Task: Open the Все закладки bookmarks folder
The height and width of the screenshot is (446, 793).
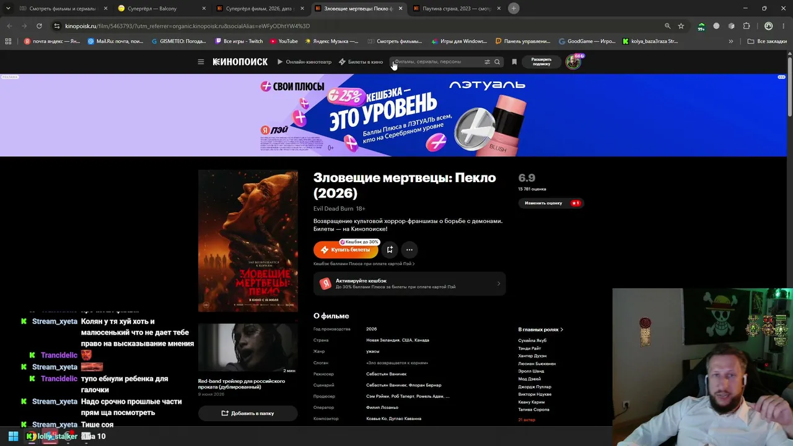Action: pos(767,42)
